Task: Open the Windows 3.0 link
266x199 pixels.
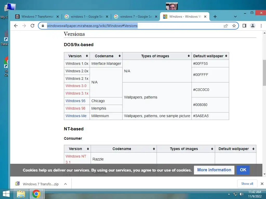Action: point(76,86)
